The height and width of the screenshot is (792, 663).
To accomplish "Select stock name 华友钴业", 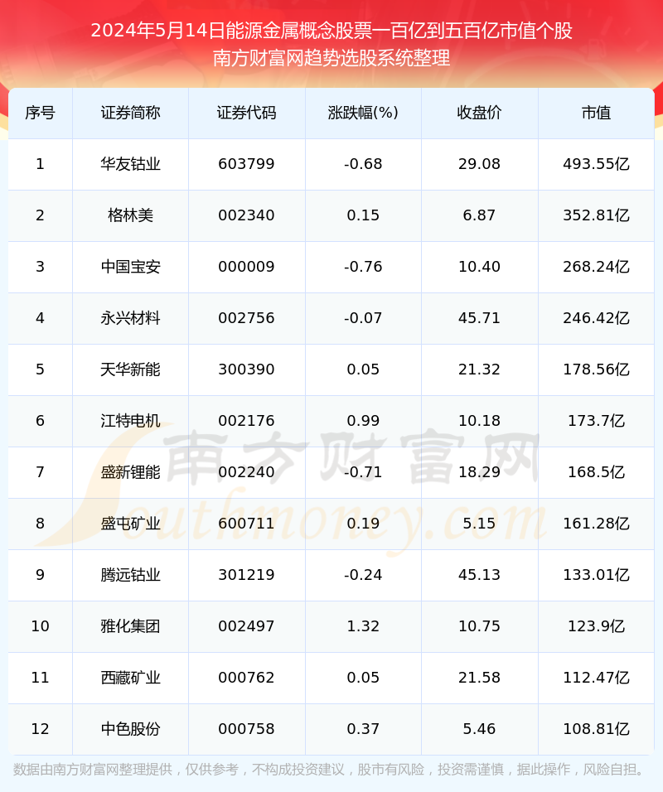I will [130, 164].
